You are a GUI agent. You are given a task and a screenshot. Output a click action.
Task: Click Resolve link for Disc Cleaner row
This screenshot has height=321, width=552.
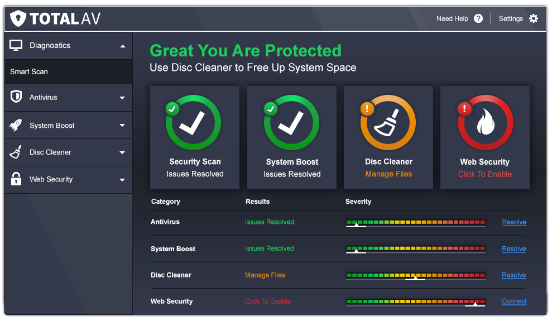(x=513, y=275)
